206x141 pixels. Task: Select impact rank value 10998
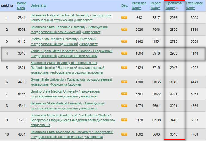(x=156, y=120)
